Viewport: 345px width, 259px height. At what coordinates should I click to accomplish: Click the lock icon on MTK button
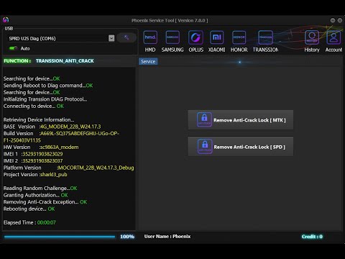click(x=204, y=119)
